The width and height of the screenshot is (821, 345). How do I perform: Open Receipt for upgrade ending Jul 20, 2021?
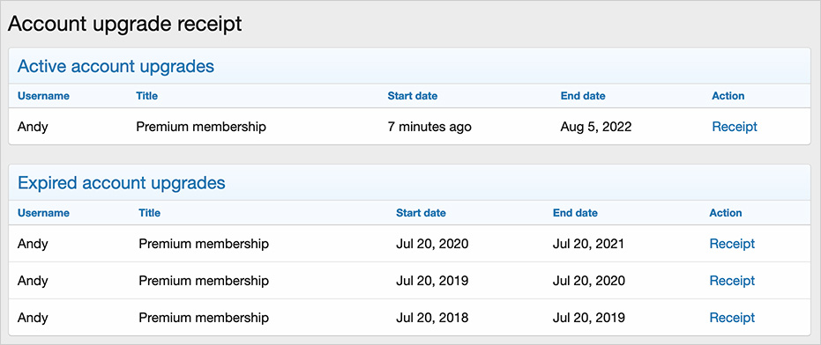pos(732,244)
